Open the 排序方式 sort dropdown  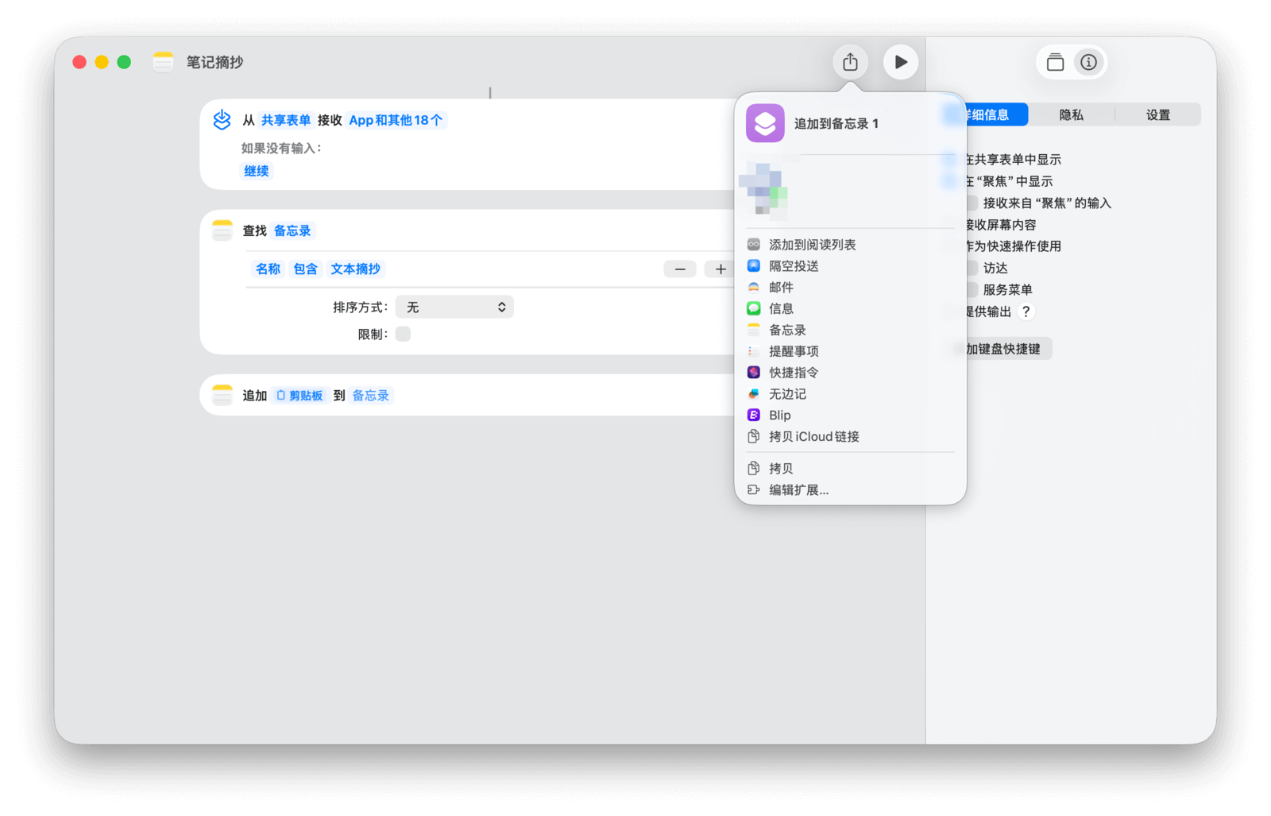[x=454, y=307]
